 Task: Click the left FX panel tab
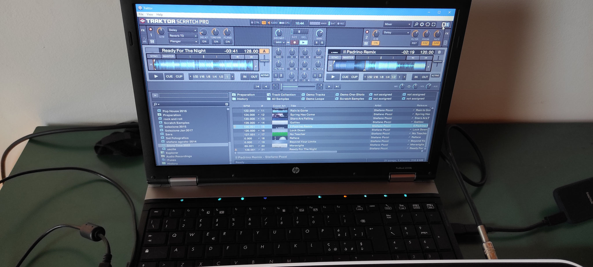tap(143, 30)
